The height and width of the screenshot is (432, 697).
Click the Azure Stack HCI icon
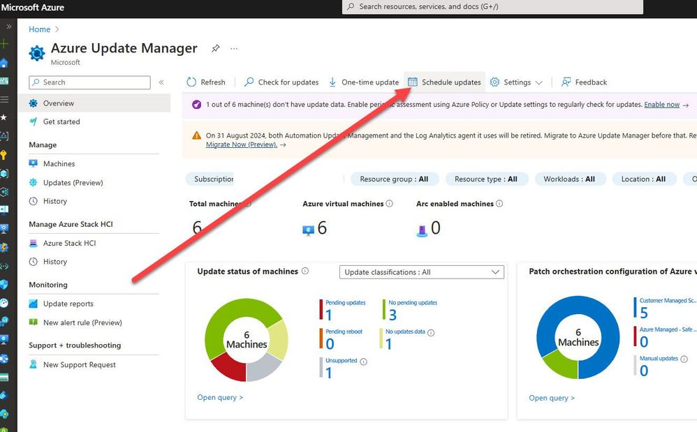[x=34, y=243]
